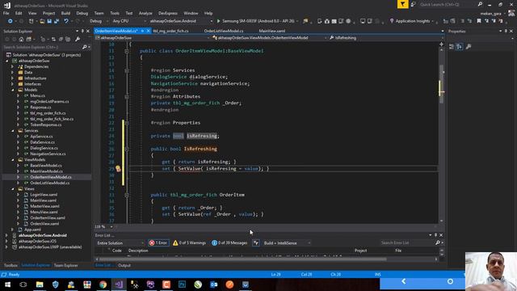This screenshot has height=291, width=517.
Task: Click the Save All toolbar icon
Action: [57, 21]
